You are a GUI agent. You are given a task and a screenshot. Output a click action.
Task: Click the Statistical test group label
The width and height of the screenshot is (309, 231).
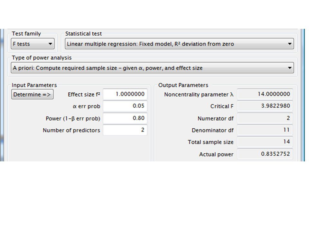pyautogui.click(x=84, y=34)
